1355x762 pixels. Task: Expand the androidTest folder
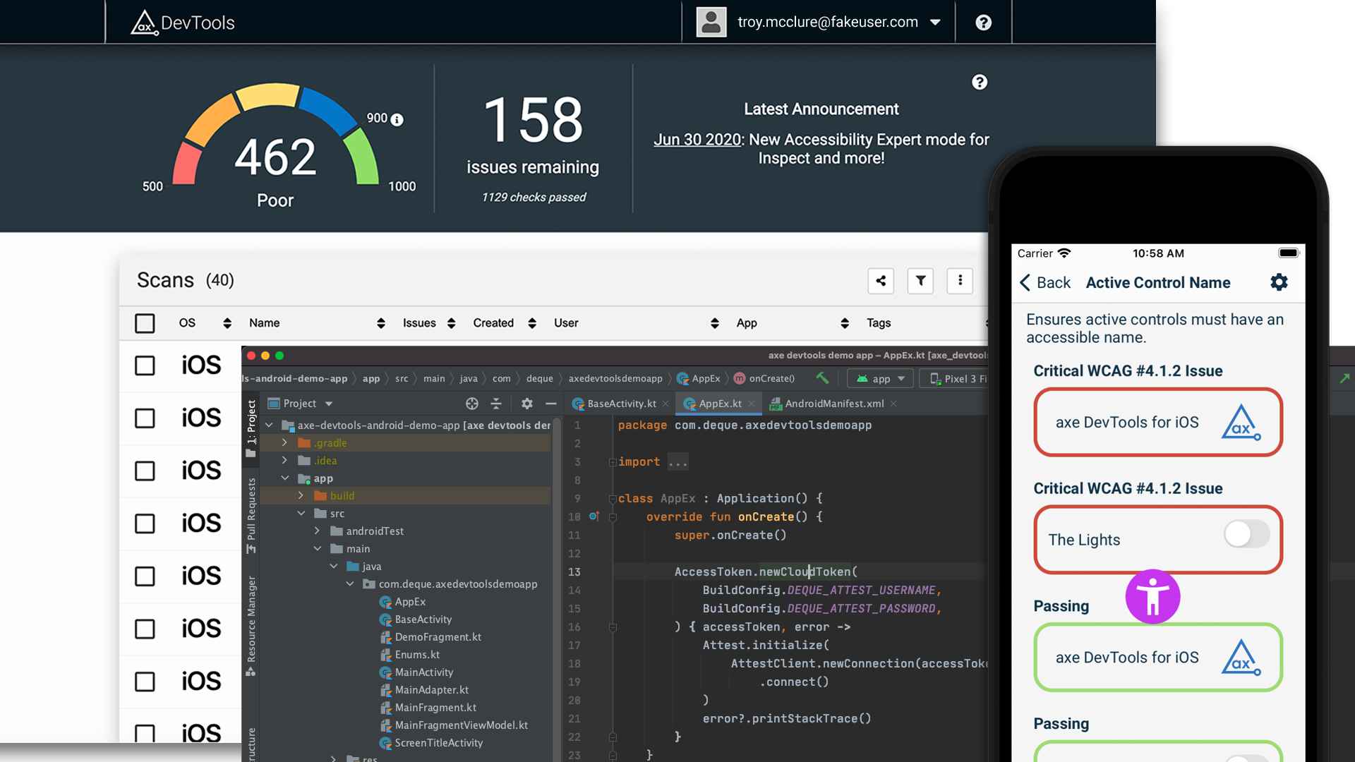(317, 531)
